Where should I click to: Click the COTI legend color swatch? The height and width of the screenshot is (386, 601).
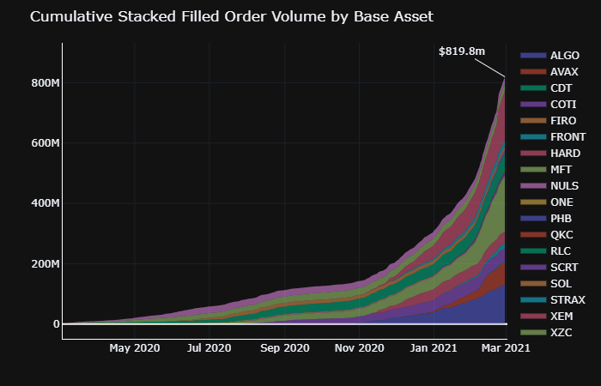click(x=533, y=105)
